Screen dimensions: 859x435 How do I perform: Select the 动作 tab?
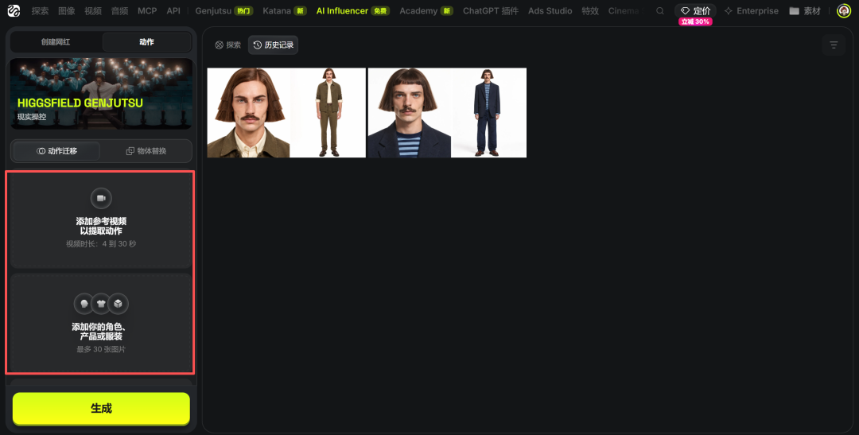click(146, 42)
